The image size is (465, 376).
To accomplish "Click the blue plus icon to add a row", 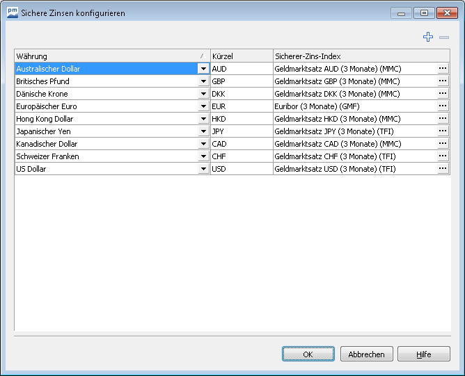I will point(428,38).
